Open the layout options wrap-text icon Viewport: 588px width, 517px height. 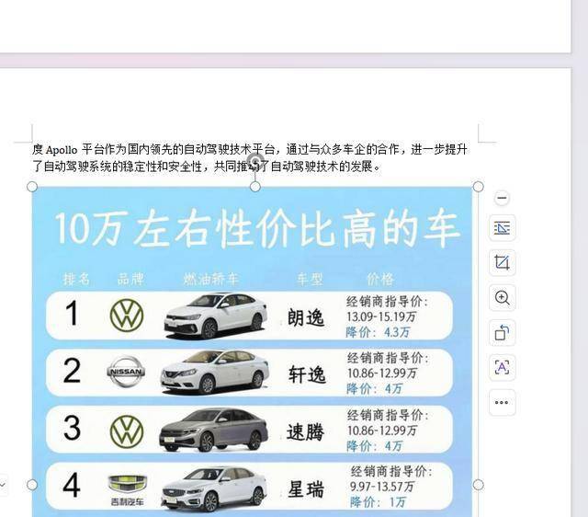click(503, 228)
